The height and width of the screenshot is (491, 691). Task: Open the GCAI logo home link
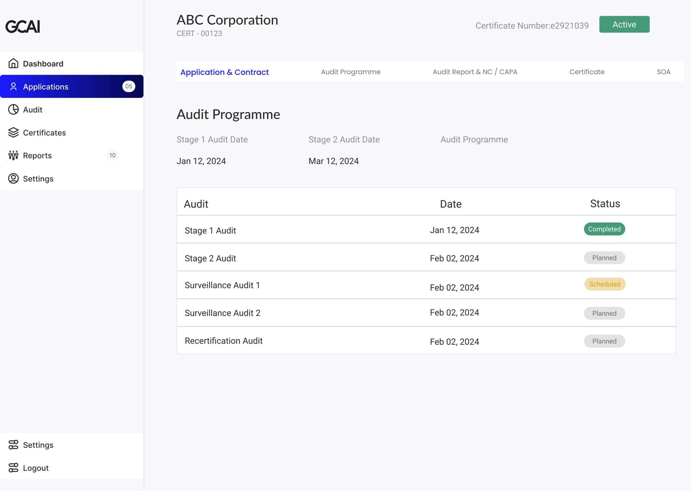coord(22,27)
